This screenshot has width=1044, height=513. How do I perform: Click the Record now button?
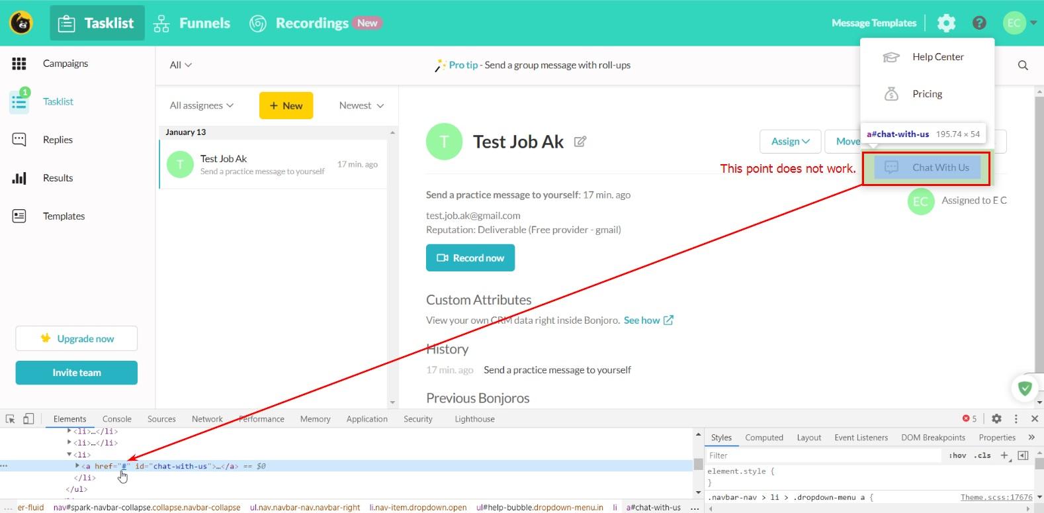click(x=470, y=258)
